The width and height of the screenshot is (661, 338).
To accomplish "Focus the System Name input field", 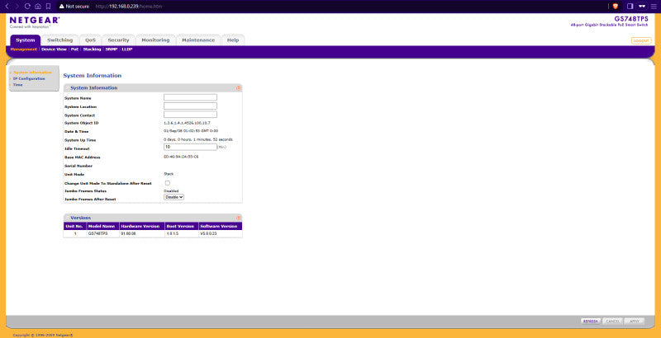I will pyautogui.click(x=190, y=97).
